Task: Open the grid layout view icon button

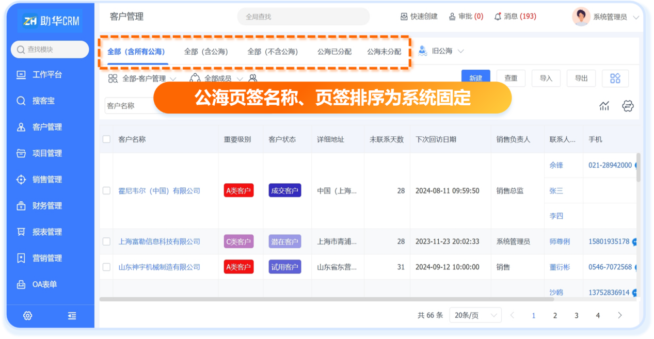Action: [615, 78]
